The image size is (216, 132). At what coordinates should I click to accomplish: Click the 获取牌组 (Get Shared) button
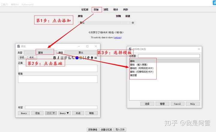coord(93,130)
